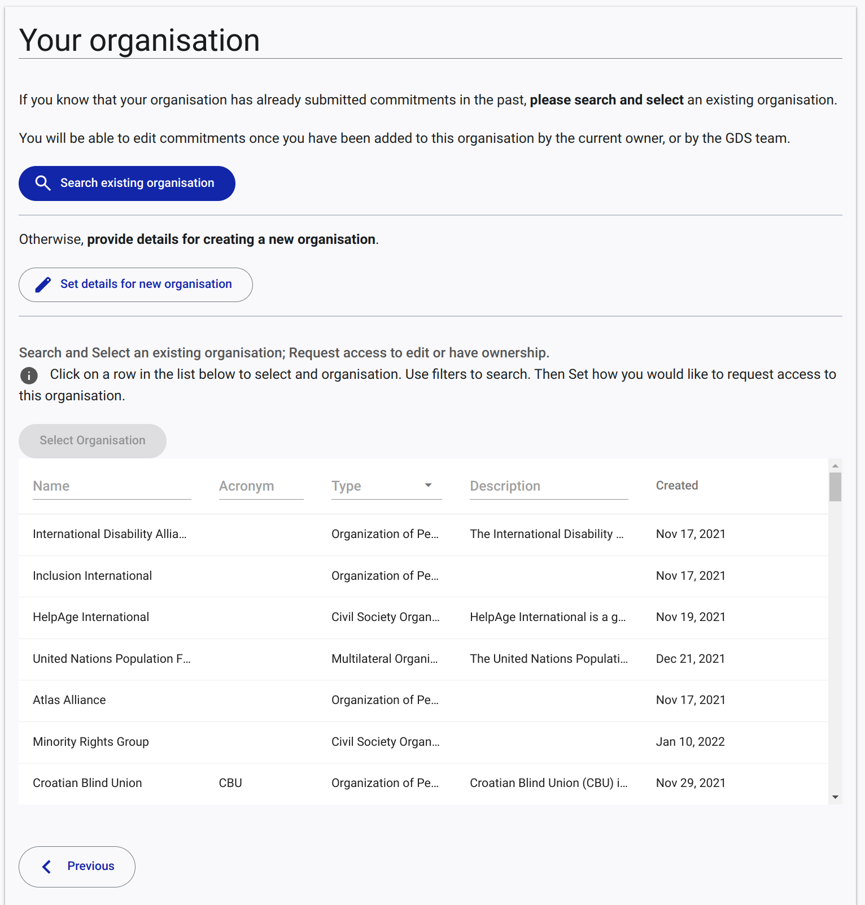The image size is (865, 905).
Task: Select the United Nations Population F... row
Action: [x=423, y=659]
